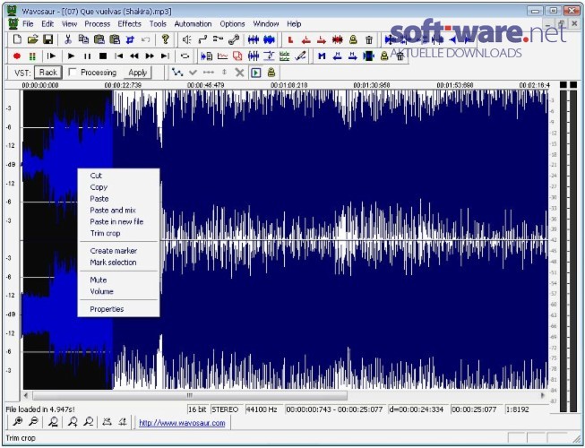Viewport: 585px width, 448px height.
Task: Rewind using the double left arrow button
Action: point(134,56)
